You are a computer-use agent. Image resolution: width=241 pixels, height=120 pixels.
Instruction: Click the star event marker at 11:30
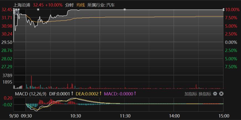tap(125, 10)
